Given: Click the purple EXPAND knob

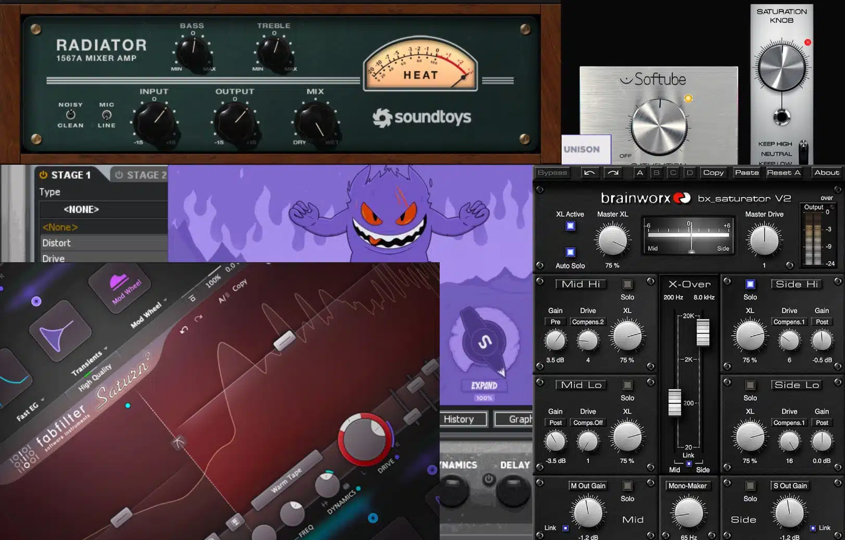Looking at the screenshot, I should tap(485, 342).
